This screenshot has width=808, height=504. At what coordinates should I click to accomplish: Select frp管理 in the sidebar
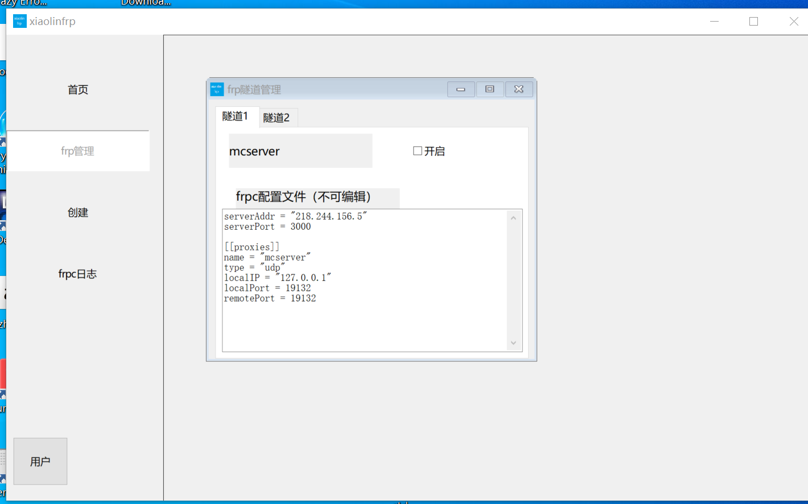[77, 151]
